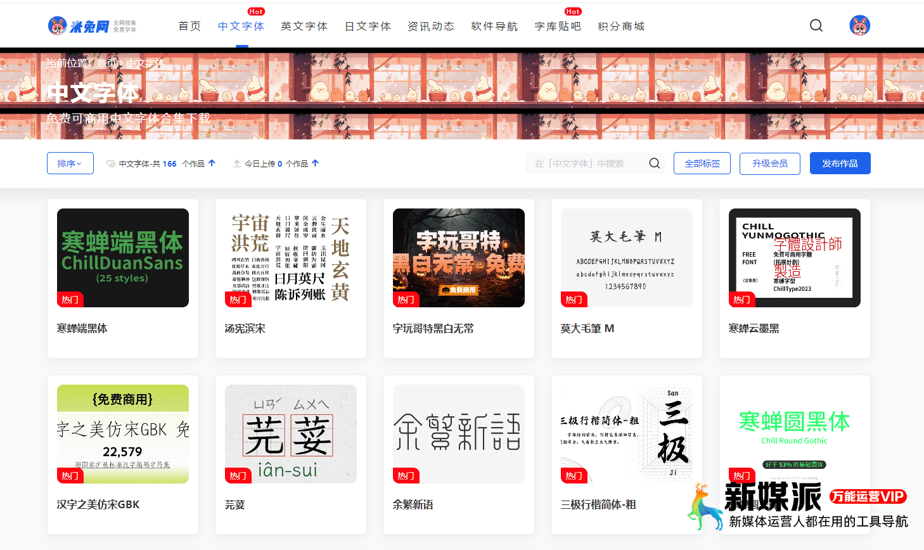Open the 日文字体 section
This screenshot has height=550, width=924.
[368, 26]
